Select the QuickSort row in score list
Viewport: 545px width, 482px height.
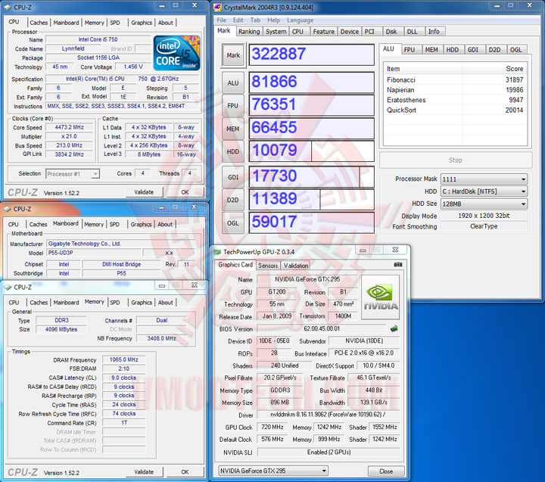tap(455, 110)
